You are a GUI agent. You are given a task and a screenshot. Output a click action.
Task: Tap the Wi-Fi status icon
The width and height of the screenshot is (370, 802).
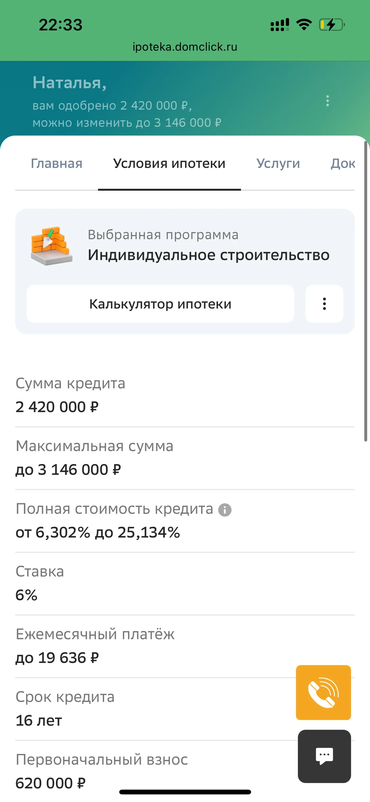[x=304, y=25]
